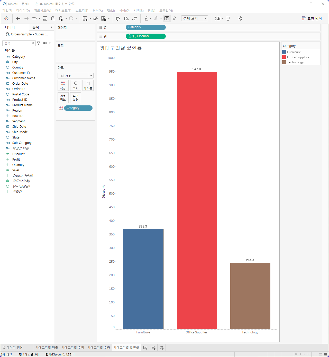Viewport: 329px width, 357px height.
Task: Switch to the 분석 pane tab
Action: pyautogui.click(x=36, y=27)
